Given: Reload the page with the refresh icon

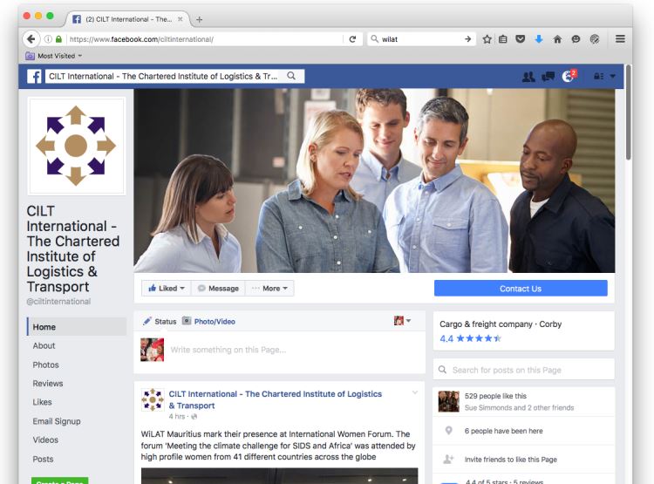Looking at the screenshot, I should 352,39.
